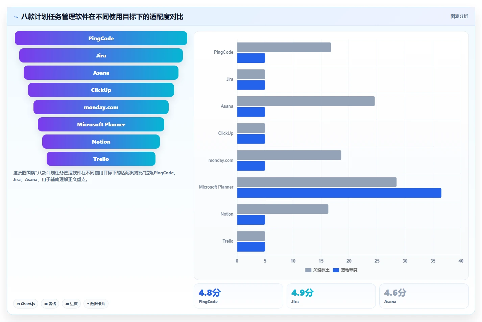
Task: Click Notion's gray bar in chart
Action: click(283, 209)
